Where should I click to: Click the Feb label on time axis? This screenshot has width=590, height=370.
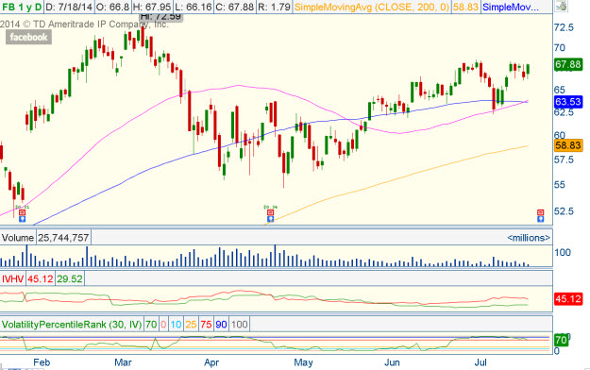42,362
